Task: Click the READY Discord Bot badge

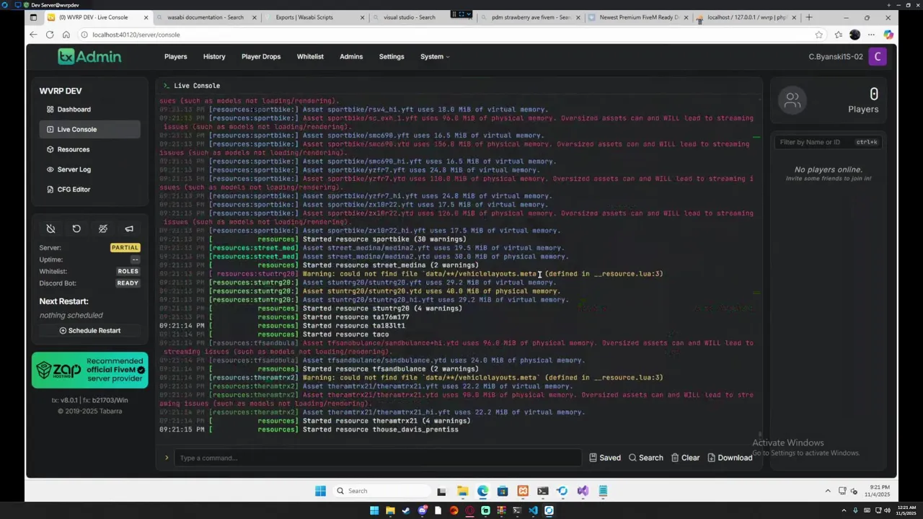Action: tap(127, 283)
